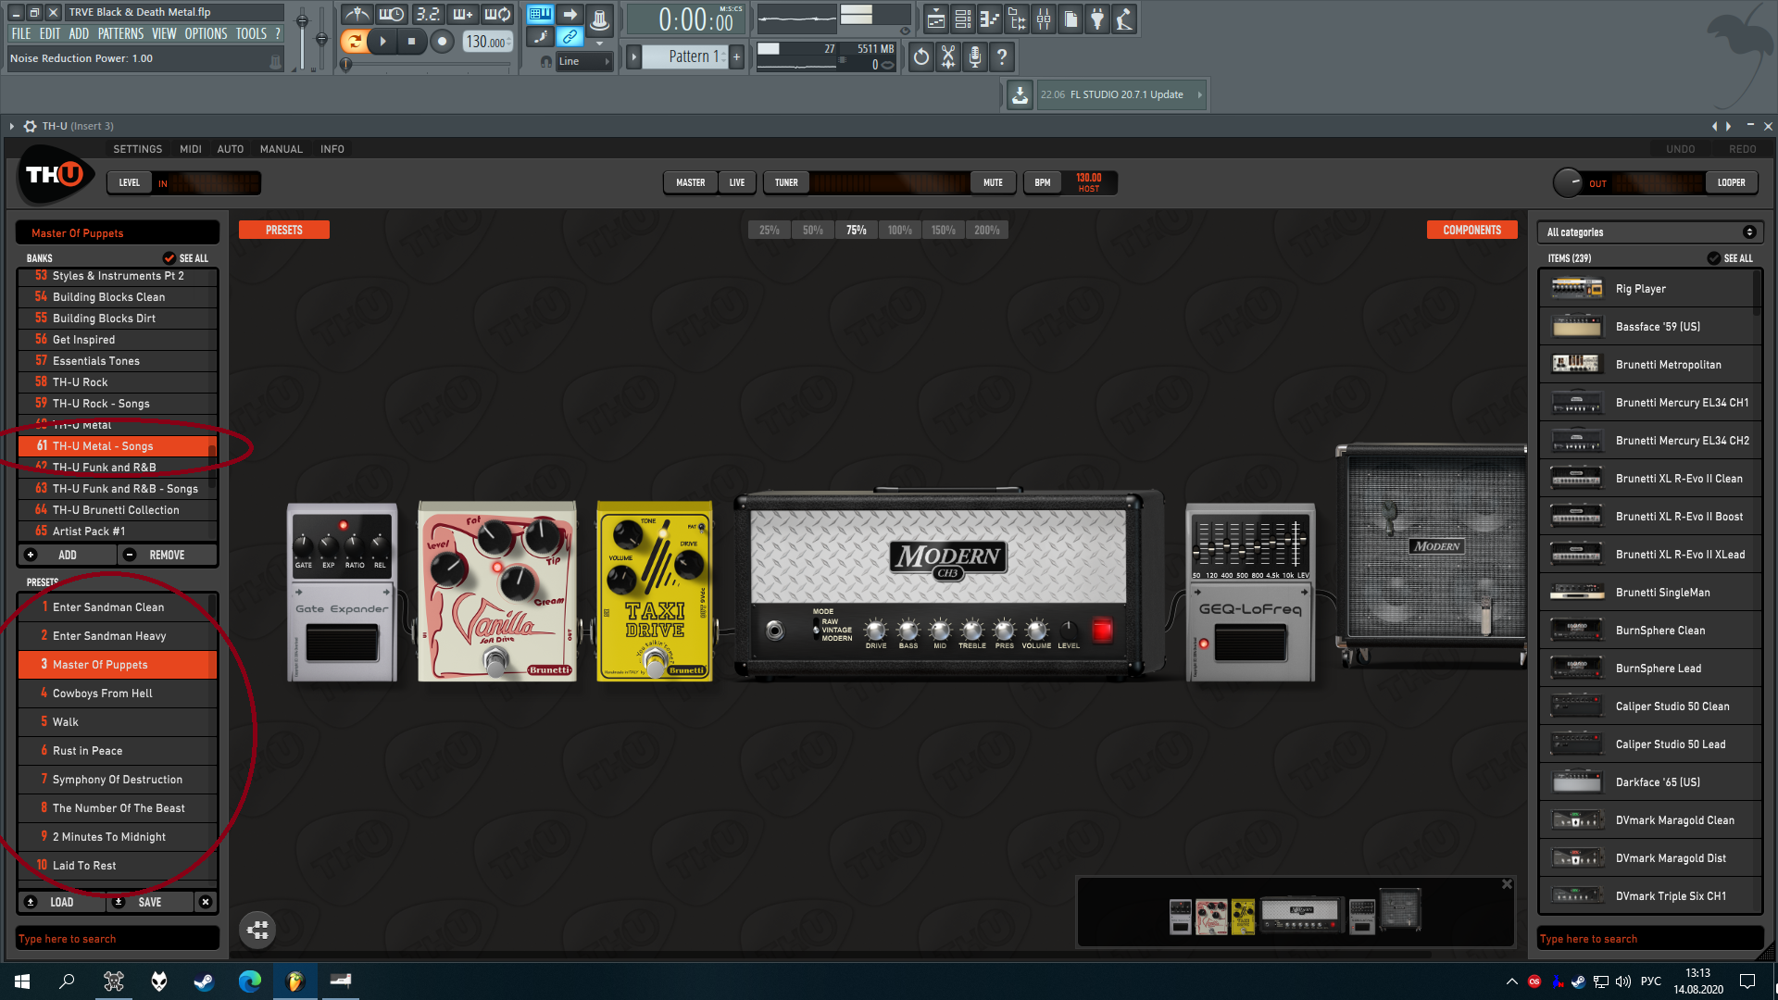Viewport: 1778px width, 1000px height.
Task: Click the REMOVE bank button
Action: tap(168, 555)
